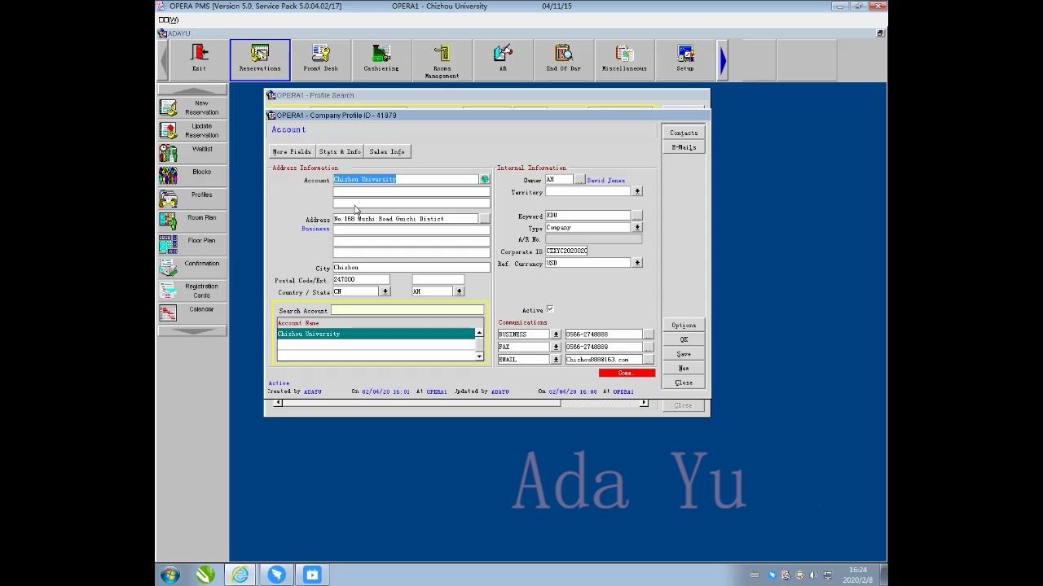Click the David Jones owner name

tap(606, 180)
